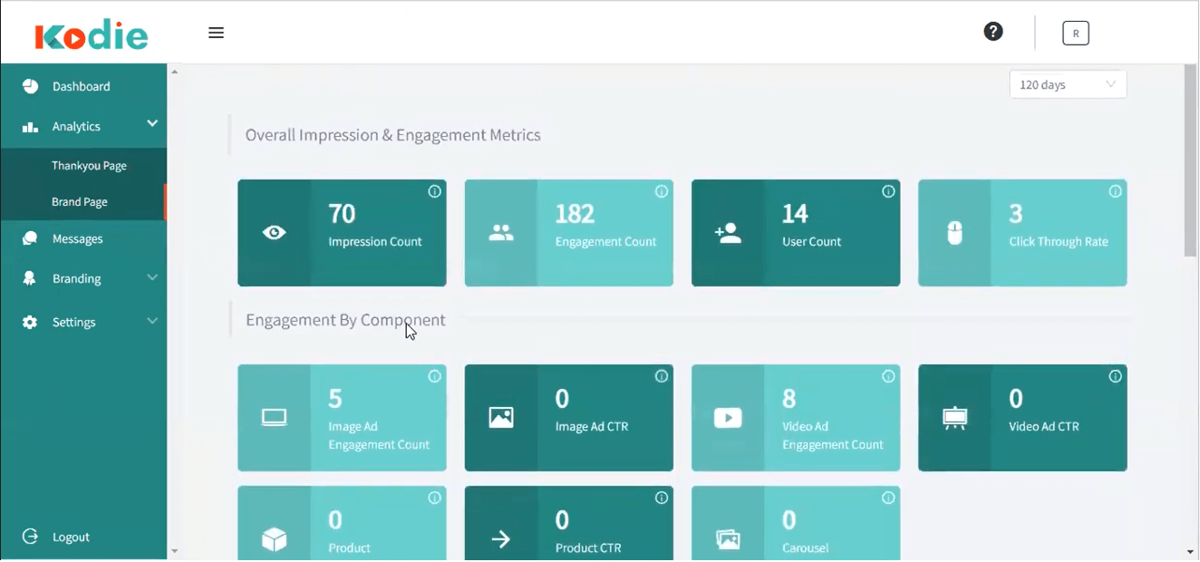Image resolution: width=1200 pixels, height=562 pixels.
Task: Open info icon on Video Ad Engagement Count card
Action: (888, 376)
